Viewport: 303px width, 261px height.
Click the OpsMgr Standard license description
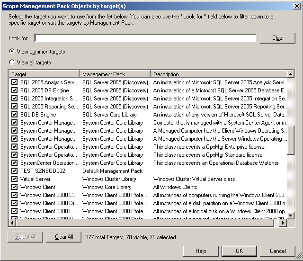(x=208, y=155)
